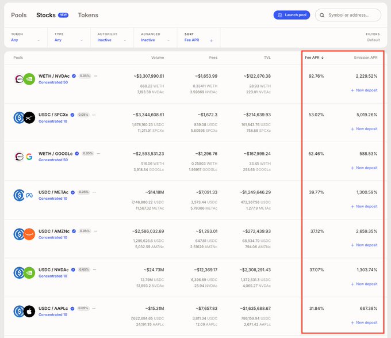Viewport: 391px width, 338px height.
Task: Select the WETH / NVDAc pool name
Action: pyautogui.click(x=54, y=76)
